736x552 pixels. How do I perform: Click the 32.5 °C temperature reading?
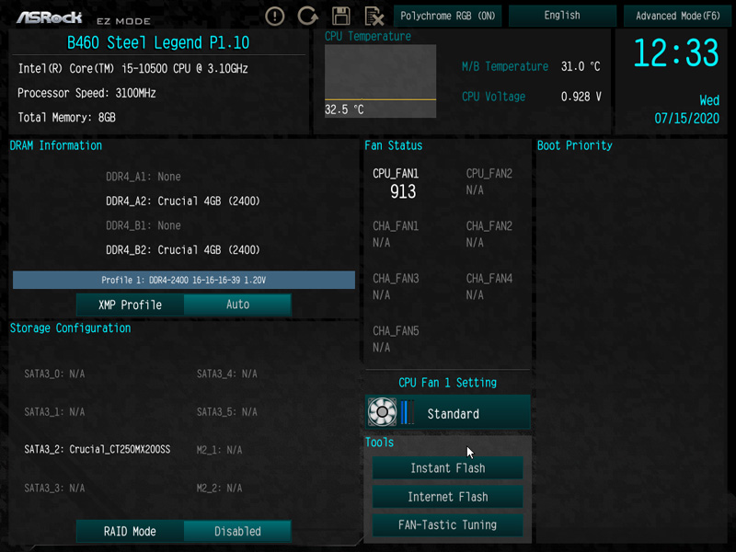point(344,109)
